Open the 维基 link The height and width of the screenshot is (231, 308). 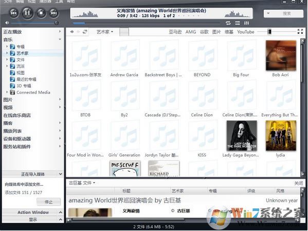pyautogui.click(x=229, y=32)
